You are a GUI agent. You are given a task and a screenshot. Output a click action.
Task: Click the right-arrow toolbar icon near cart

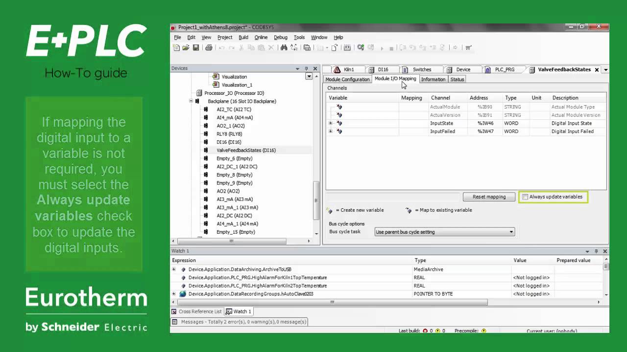tap(455, 47)
